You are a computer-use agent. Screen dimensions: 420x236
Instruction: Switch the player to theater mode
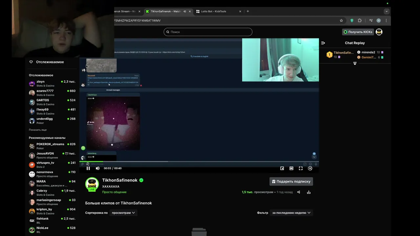click(x=291, y=168)
